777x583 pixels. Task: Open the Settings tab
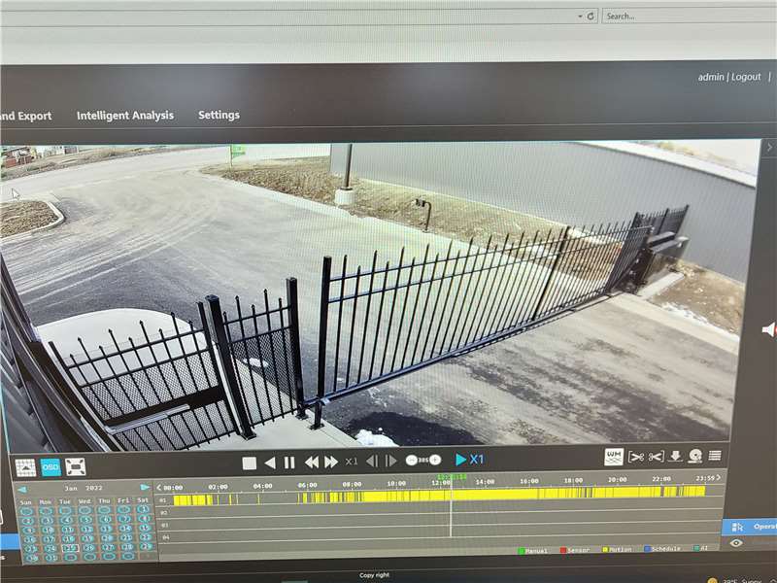pyautogui.click(x=219, y=115)
